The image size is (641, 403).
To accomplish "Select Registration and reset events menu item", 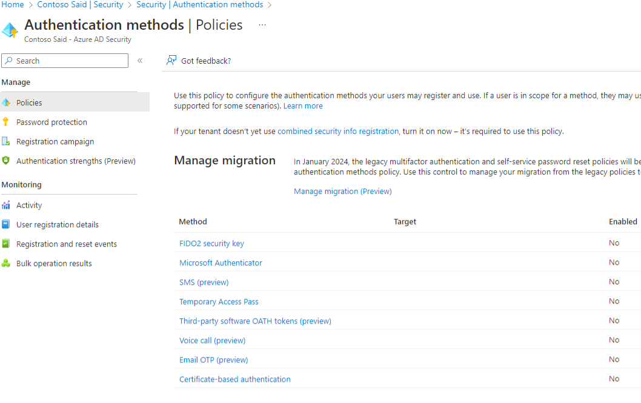I will pos(67,244).
